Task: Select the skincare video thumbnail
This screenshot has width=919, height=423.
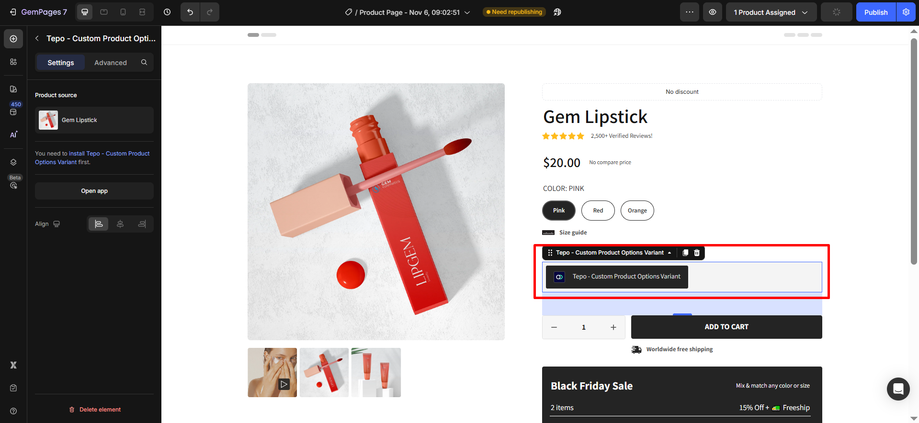Action: coord(272,372)
